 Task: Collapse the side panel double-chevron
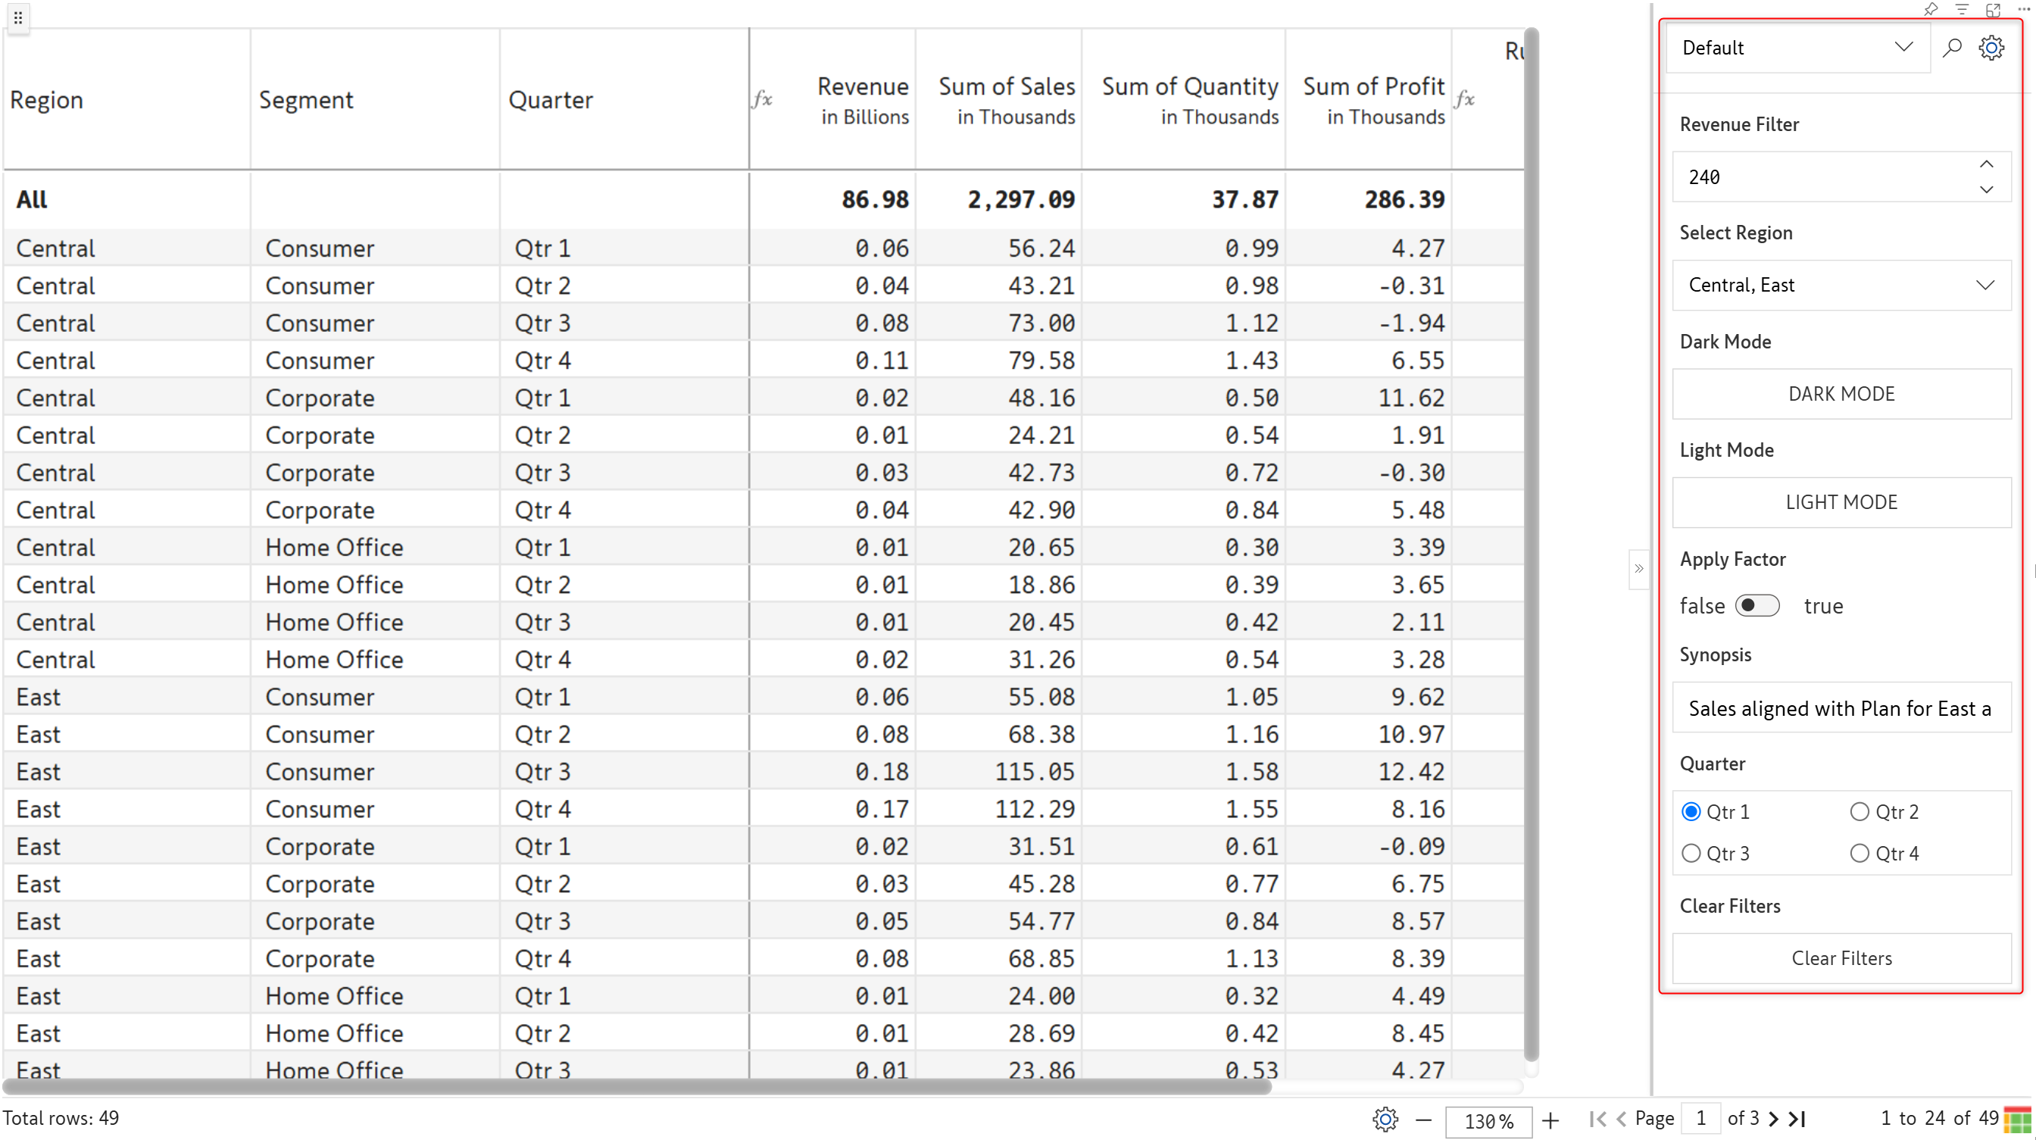[1638, 568]
